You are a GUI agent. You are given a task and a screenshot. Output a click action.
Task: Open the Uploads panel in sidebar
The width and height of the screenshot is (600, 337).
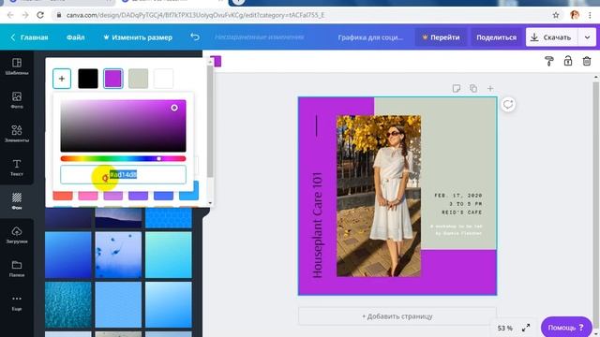pyautogui.click(x=17, y=235)
